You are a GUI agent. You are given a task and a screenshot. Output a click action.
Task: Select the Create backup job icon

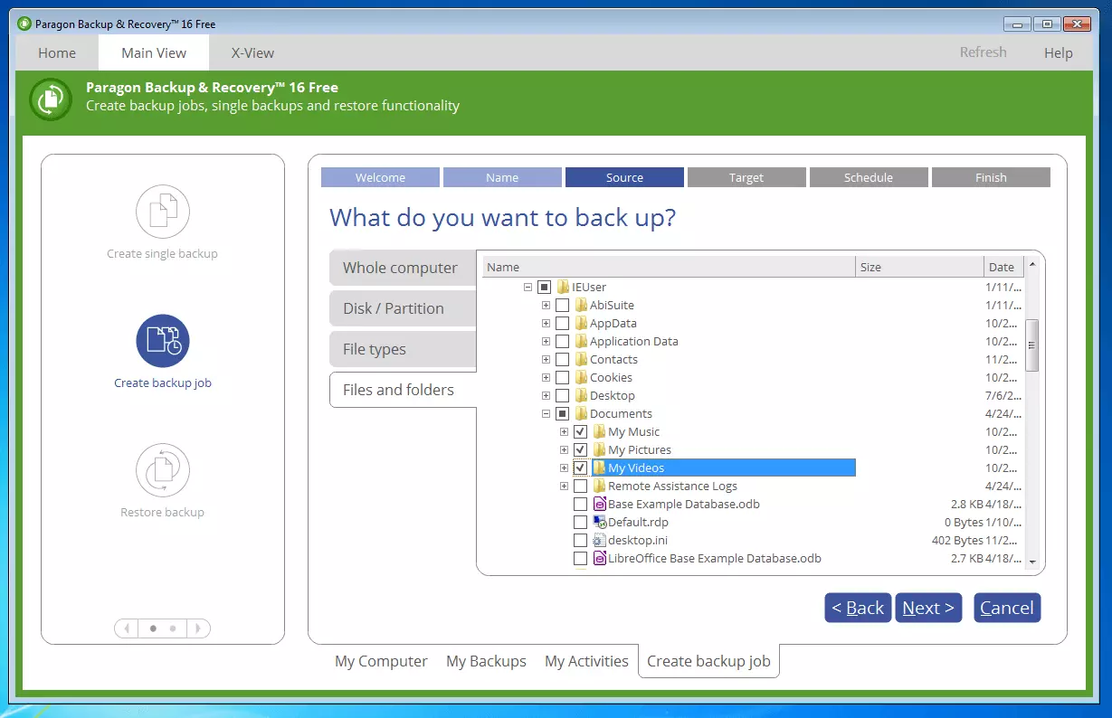click(x=162, y=341)
